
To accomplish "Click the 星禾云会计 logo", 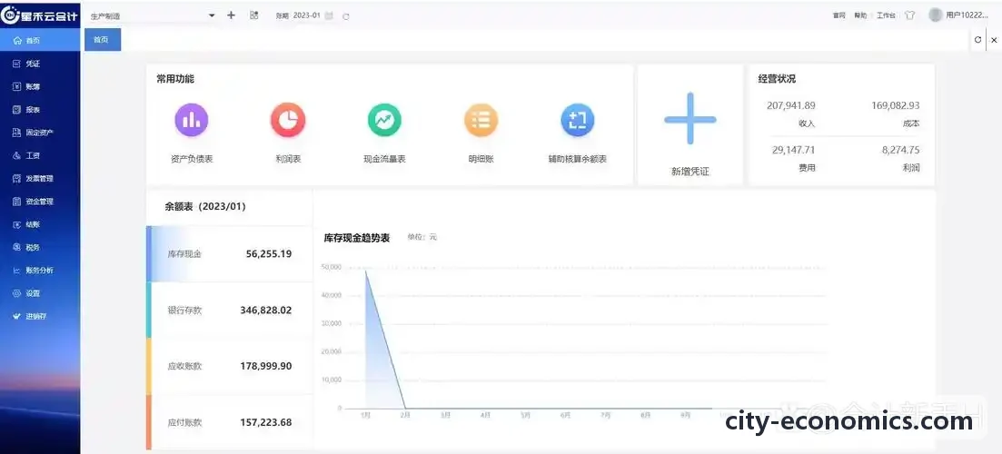I will point(40,15).
